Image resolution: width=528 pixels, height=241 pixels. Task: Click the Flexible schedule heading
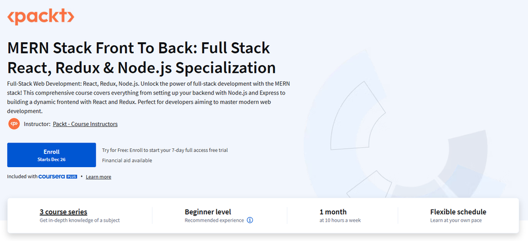pyautogui.click(x=458, y=212)
